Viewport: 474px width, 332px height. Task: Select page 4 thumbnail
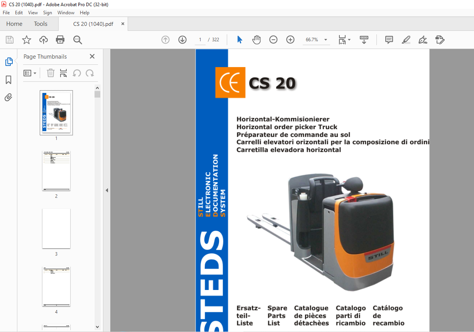point(56,286)
